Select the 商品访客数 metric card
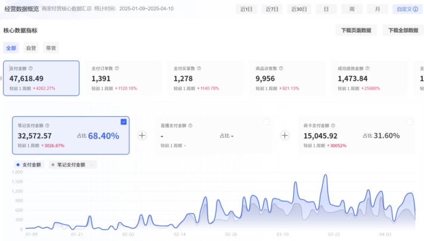This screenshot has height=241, width=424. [x=287, y=78]
